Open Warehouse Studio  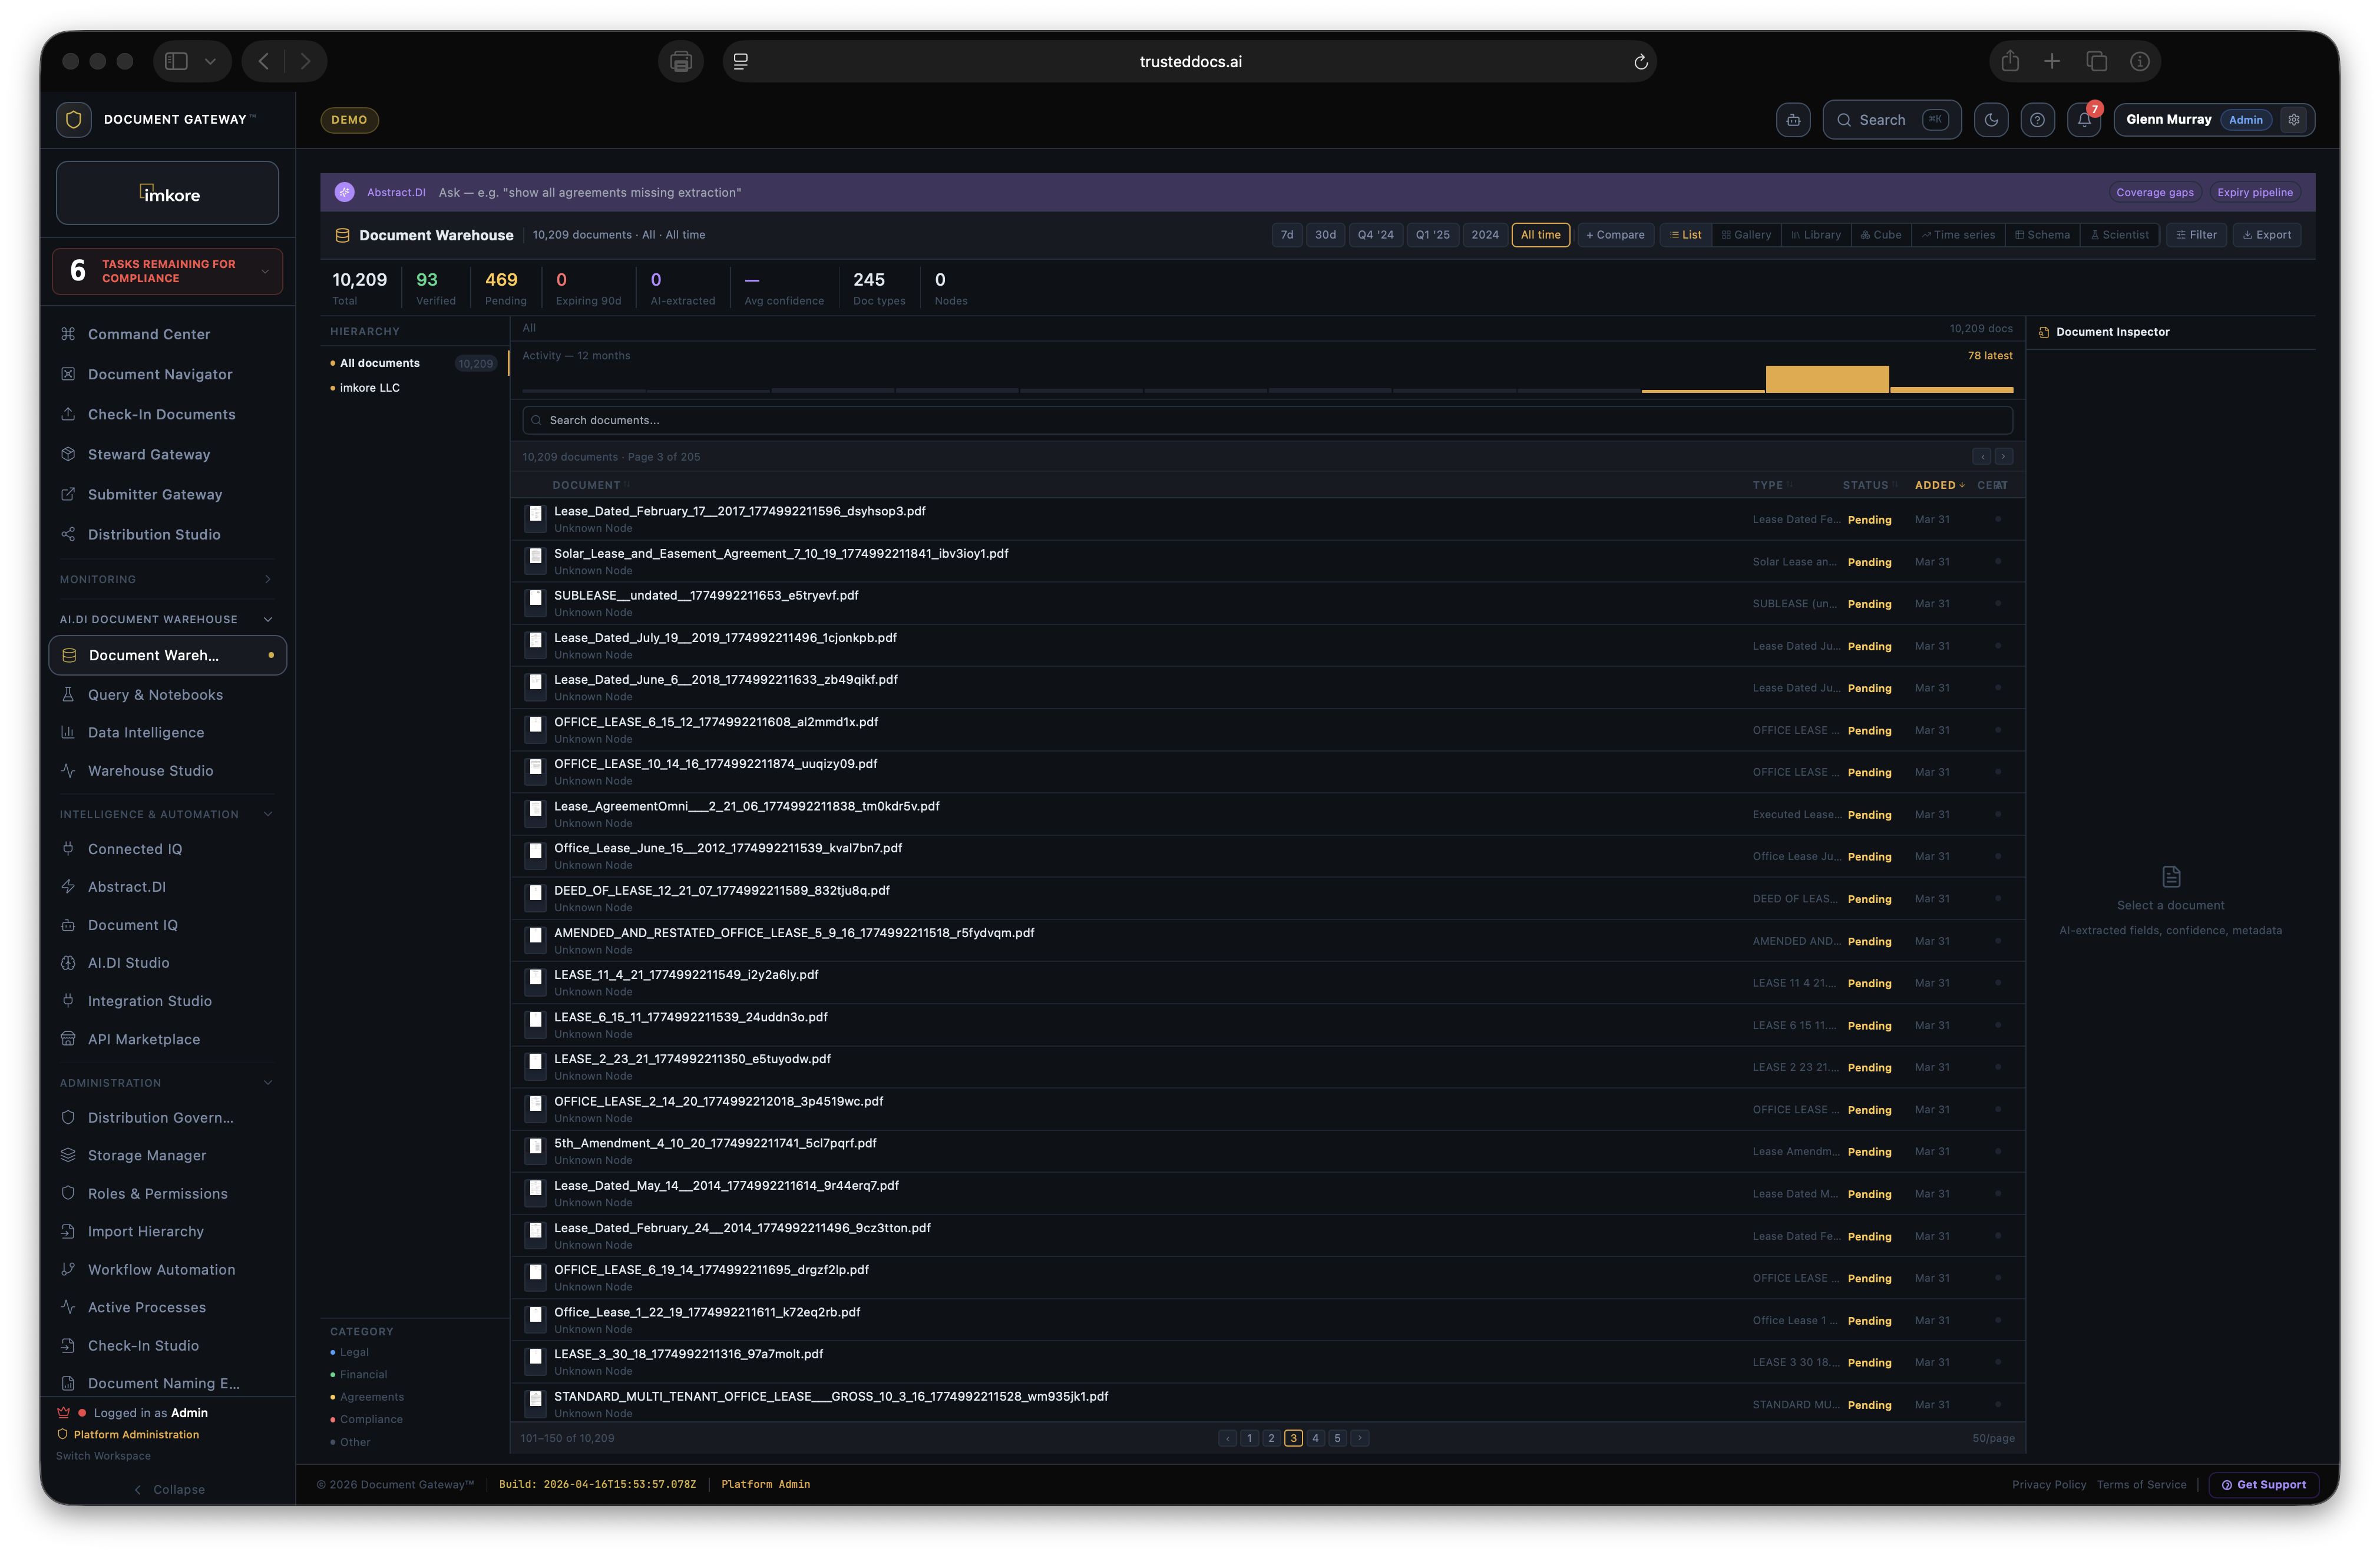(x=151, y=771)
